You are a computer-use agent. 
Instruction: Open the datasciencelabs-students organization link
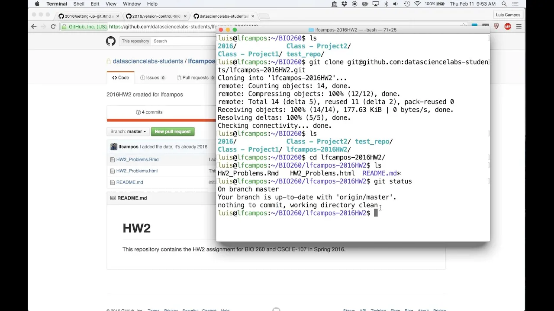(x=148, y=61)
